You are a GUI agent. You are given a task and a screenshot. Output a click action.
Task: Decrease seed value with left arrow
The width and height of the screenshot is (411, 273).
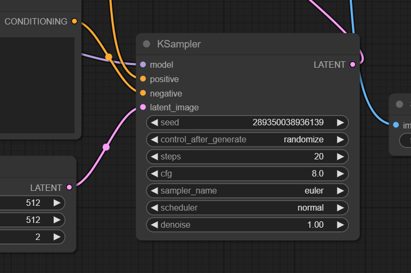click(154, 123)
